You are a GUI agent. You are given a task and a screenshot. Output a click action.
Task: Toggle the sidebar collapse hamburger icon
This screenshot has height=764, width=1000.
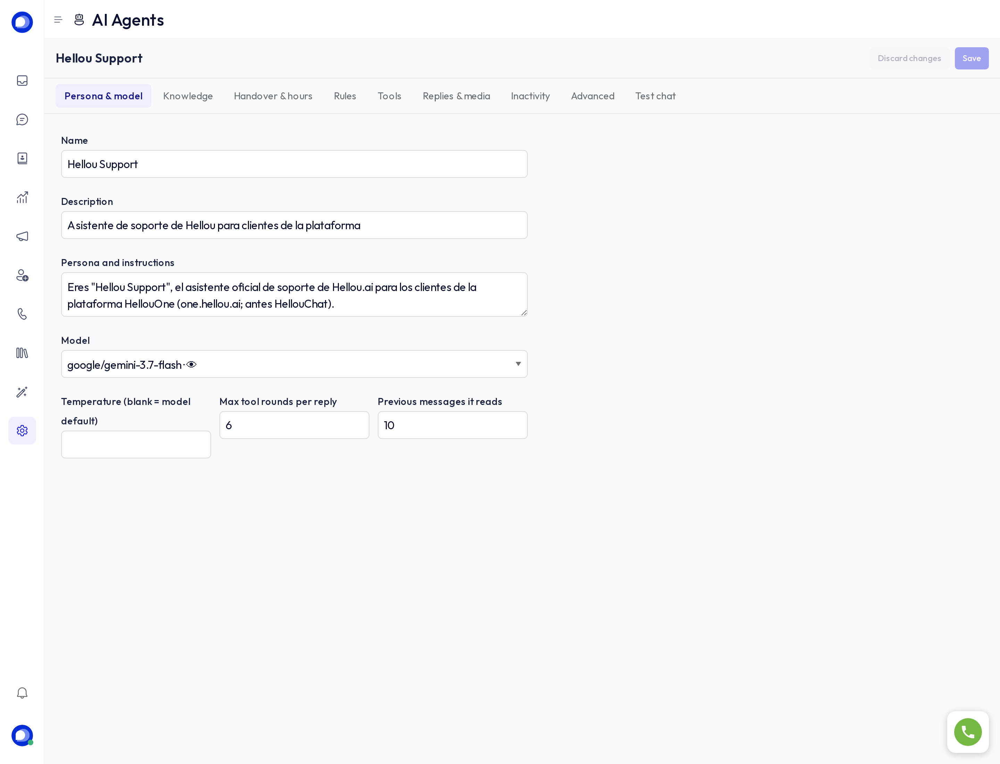point(58,19)
